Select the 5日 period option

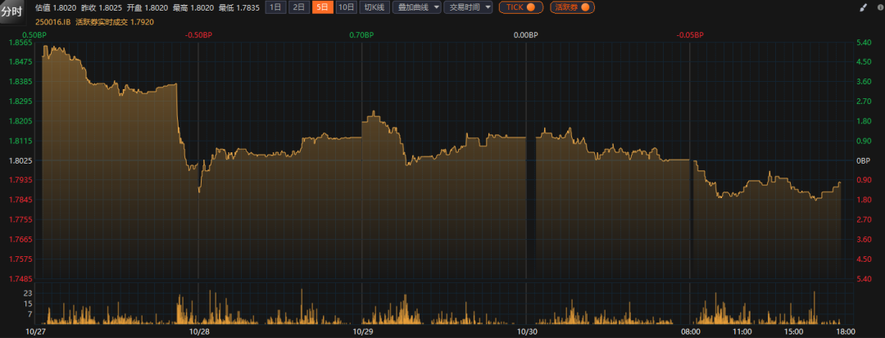point(323,7)
